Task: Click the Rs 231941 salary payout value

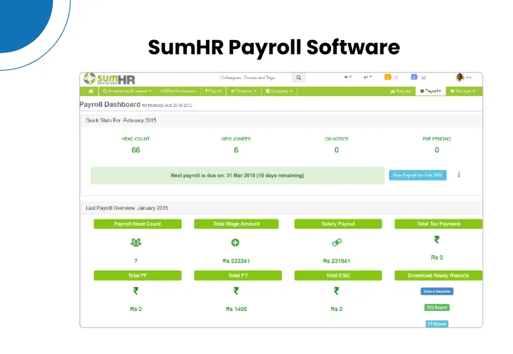Action: coord(336,261)
